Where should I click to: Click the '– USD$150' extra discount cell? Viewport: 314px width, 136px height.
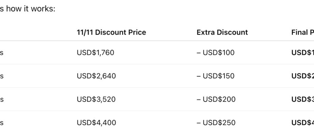coord(215,76)
